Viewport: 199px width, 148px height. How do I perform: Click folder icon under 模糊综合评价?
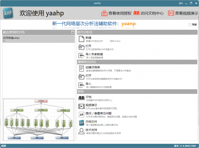click(81, 77)
